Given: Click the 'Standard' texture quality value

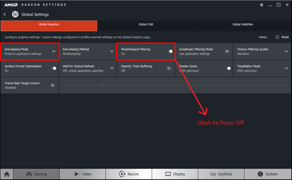Looking at the screenshot, I should 243,54.
